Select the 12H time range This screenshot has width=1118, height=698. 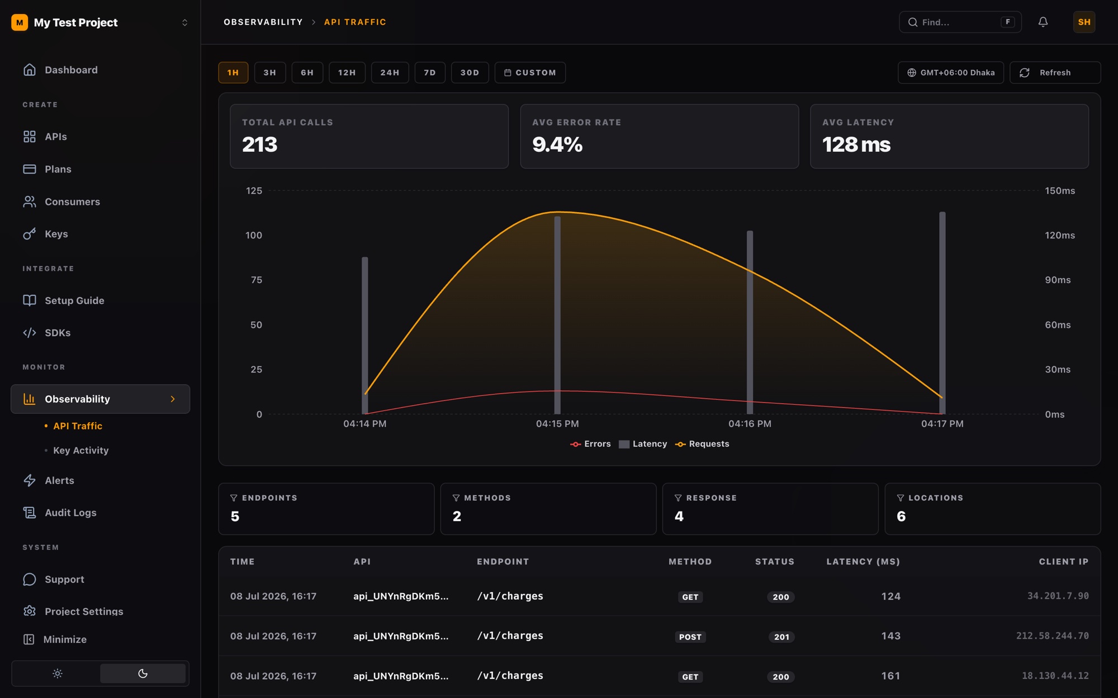coord(347,73)
